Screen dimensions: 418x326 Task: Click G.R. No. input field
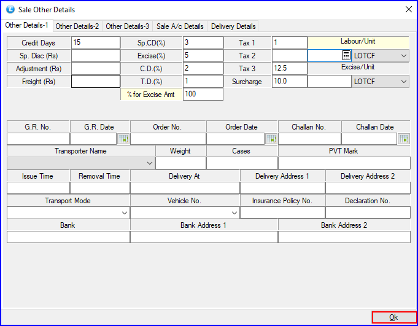click(39, 139)
